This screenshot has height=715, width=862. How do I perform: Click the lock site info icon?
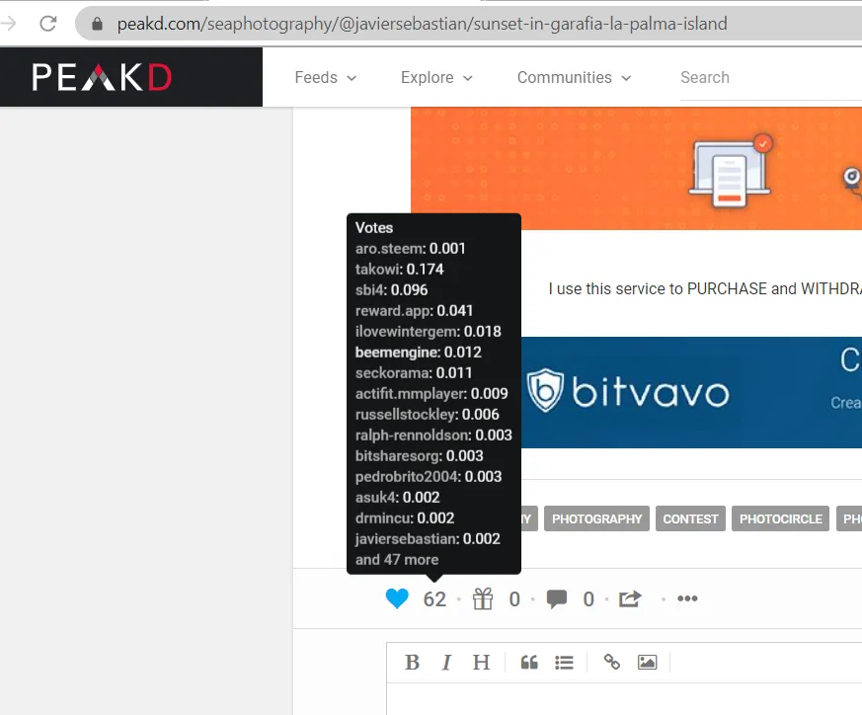click(98, 24)
